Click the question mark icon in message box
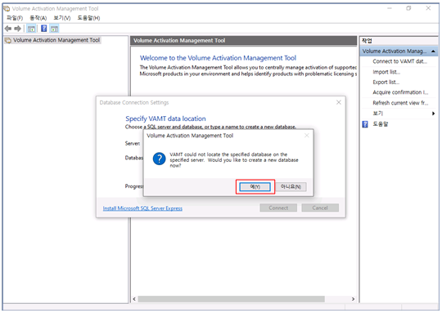 click(160, 159)
